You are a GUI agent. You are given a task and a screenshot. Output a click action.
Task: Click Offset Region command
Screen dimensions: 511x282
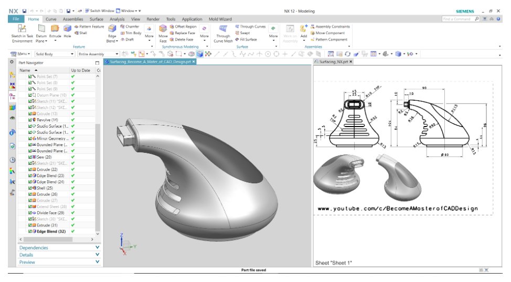coord(183,26)
